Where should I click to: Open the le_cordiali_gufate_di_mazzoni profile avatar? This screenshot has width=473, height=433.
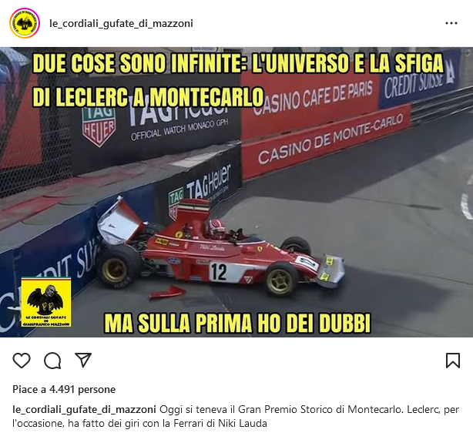pos(25,23)
